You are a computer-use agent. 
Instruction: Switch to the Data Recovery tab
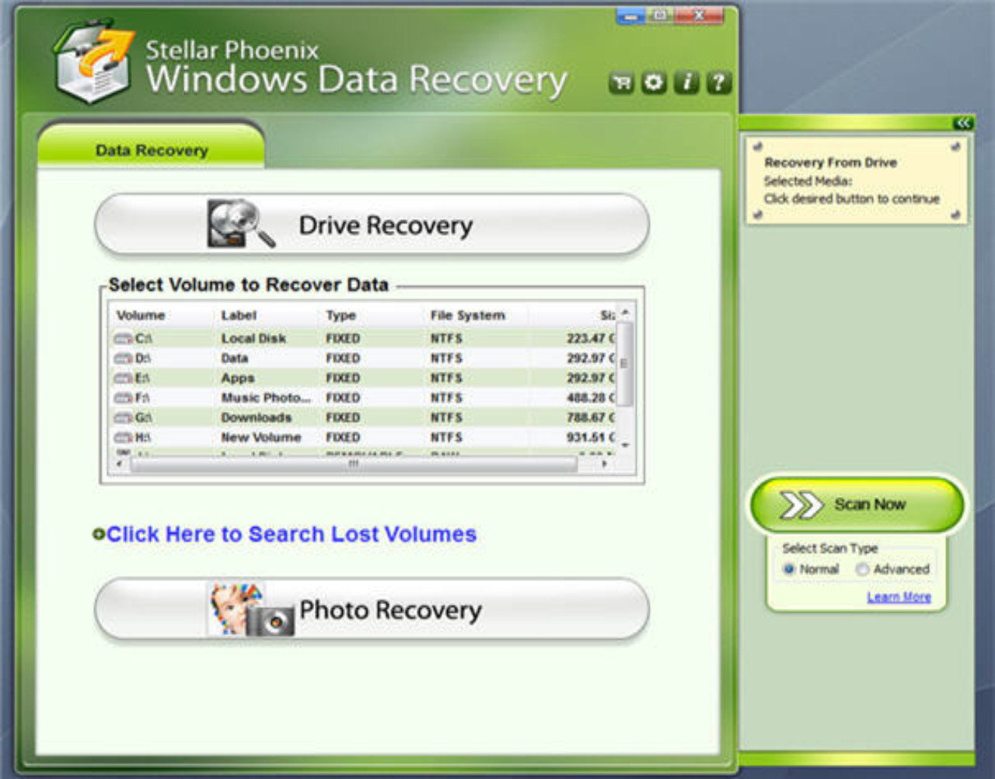coord(152,148)
